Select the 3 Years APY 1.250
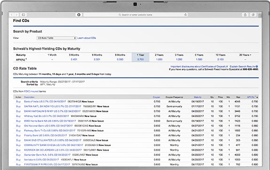The height and width of the screenshot is (170, 270). [x=179, y=59]
